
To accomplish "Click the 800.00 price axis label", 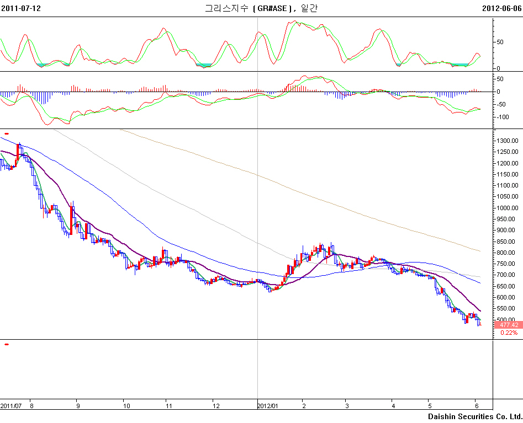I will 508,253.
